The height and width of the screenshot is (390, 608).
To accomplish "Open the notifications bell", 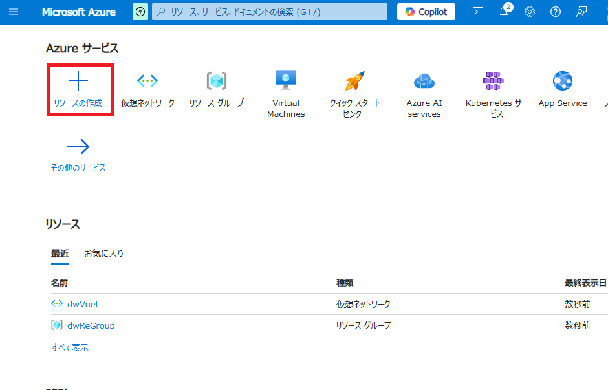I will (x=504, y=12).
